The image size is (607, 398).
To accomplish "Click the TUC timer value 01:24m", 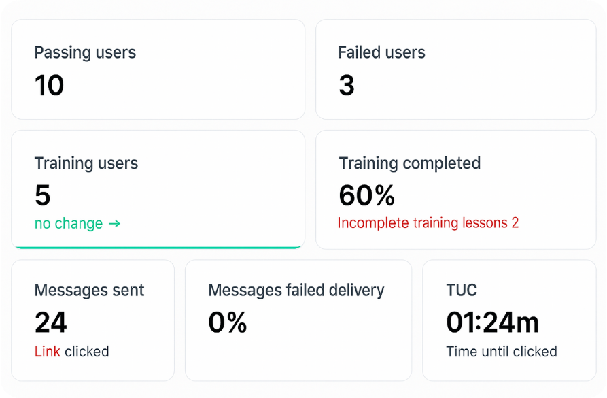I will pos(491,322).
